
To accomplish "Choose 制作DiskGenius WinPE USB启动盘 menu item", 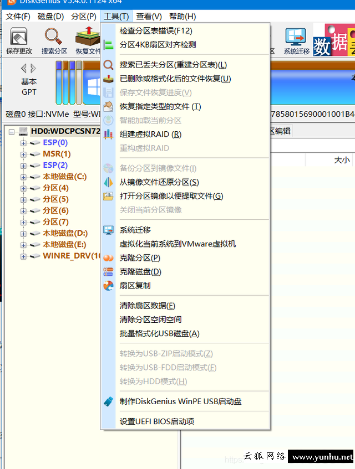I will (x=186, y=401).
